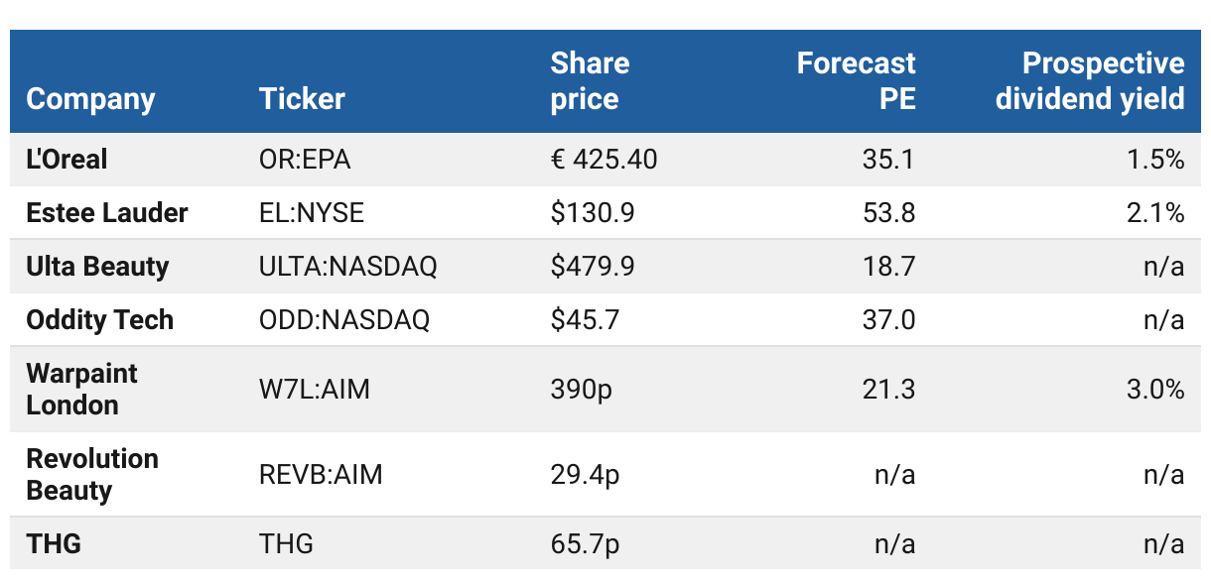Click the Prospective dividend yield header

pyautogui.click(x=1090, y=81)
